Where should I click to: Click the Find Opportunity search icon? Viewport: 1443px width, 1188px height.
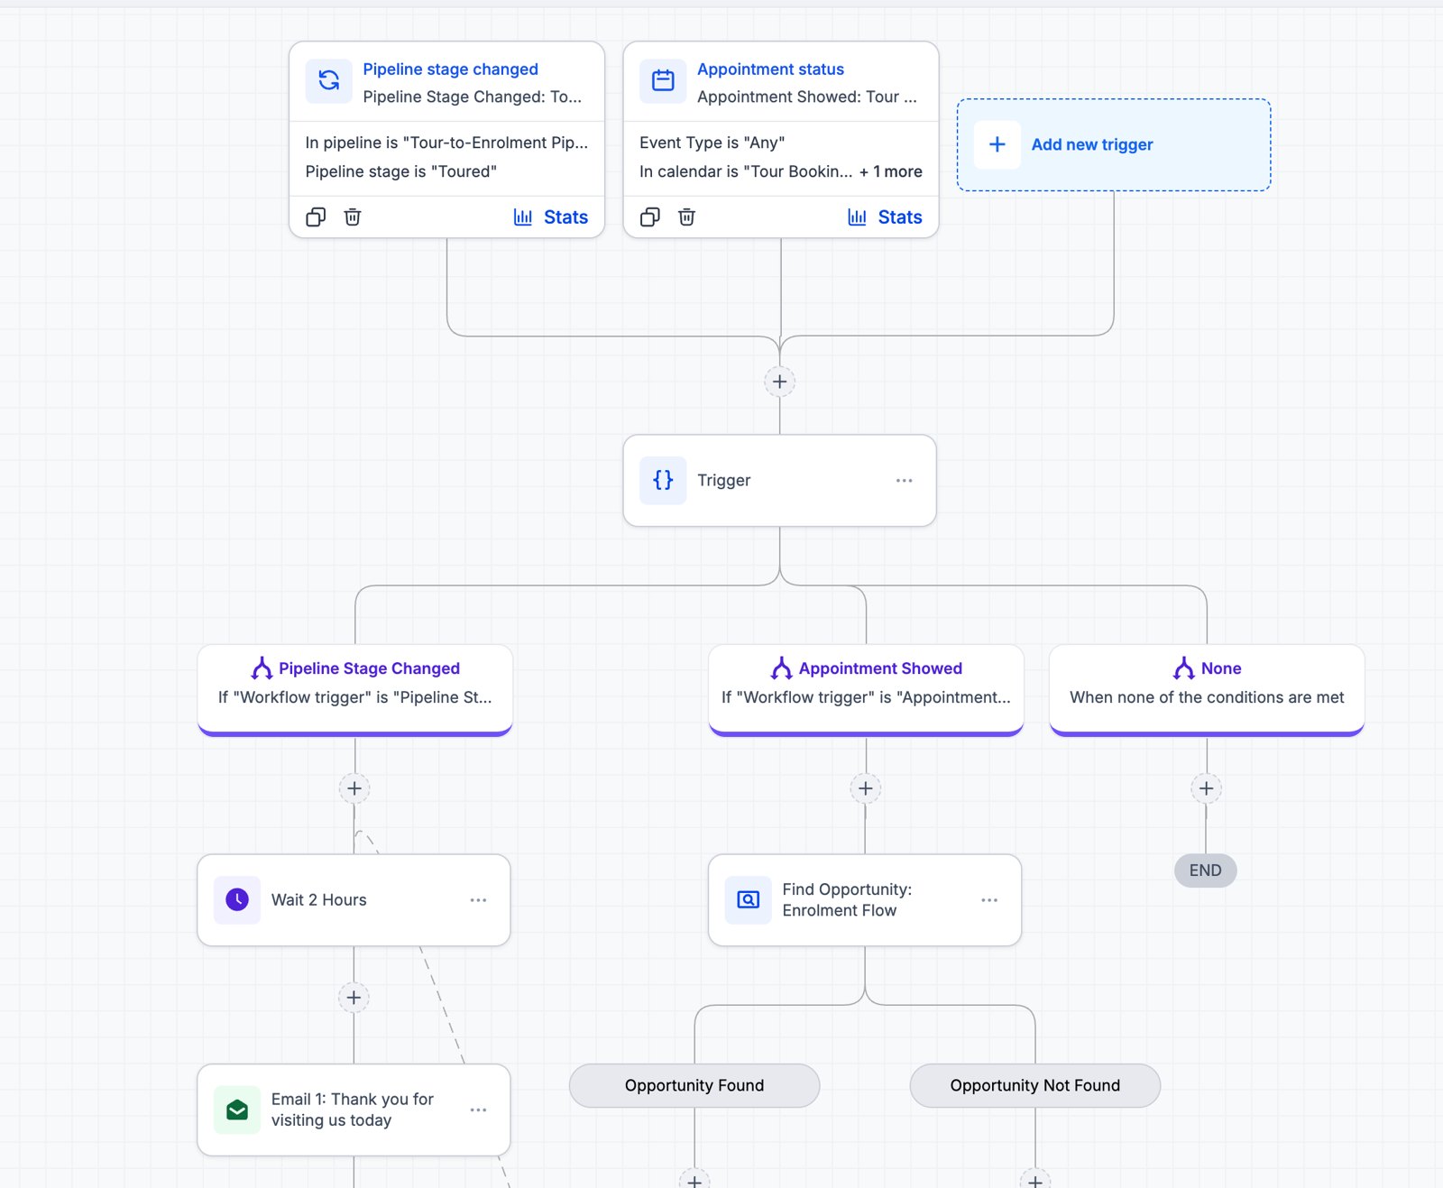749,899
